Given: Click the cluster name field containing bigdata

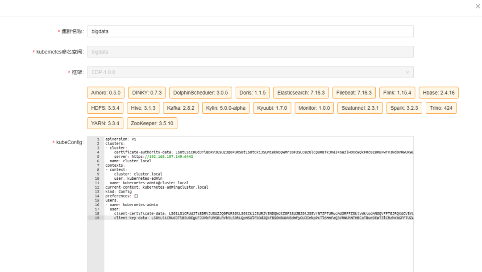Looking at the screenshot, I should 250,31.
